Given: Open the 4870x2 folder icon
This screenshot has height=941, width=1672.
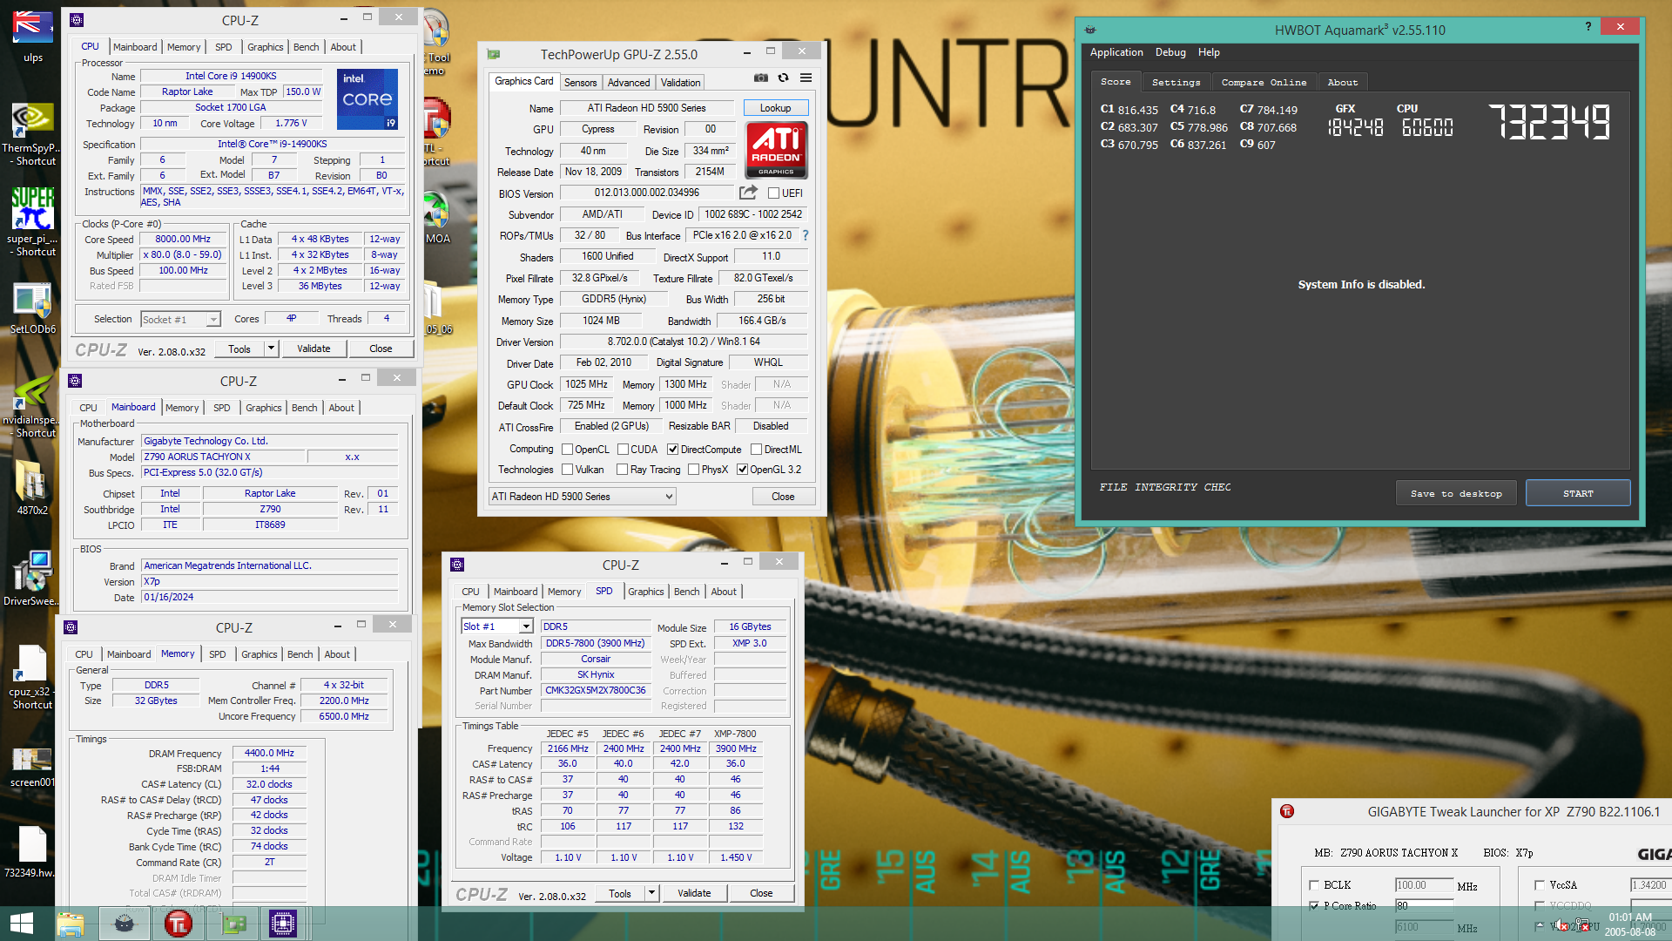Looking at the screenshot, I should (32, 488).
